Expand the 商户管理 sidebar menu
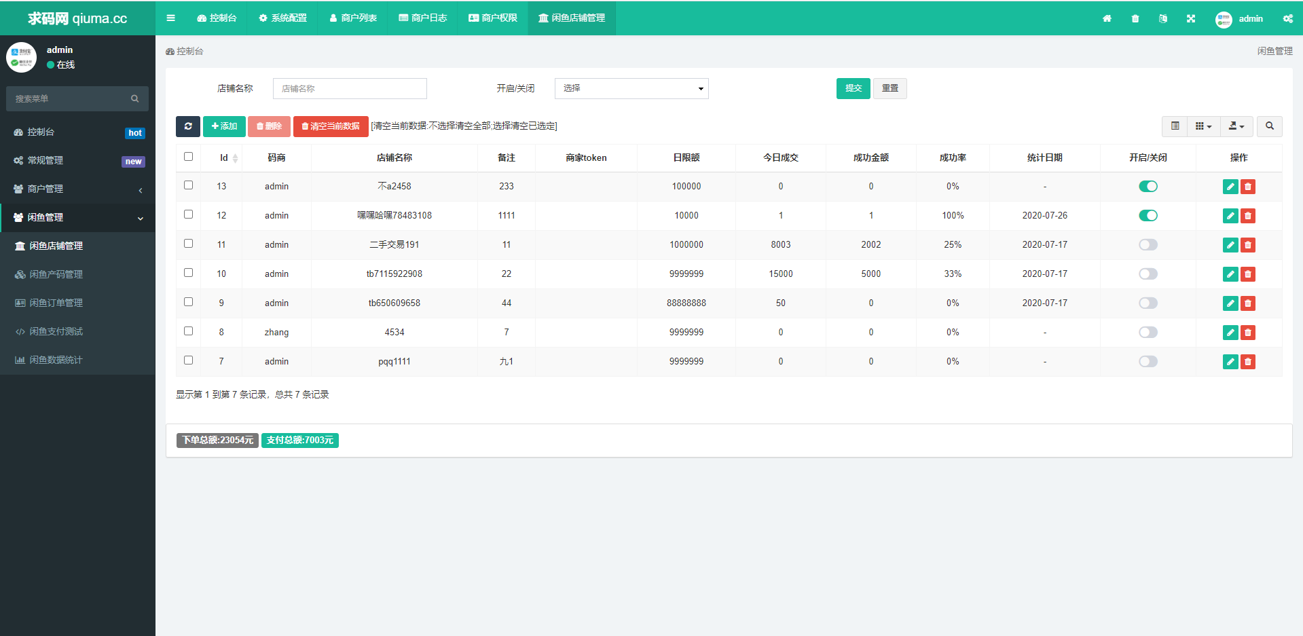Screen dimensions: 1303x636 pos(77,189)
